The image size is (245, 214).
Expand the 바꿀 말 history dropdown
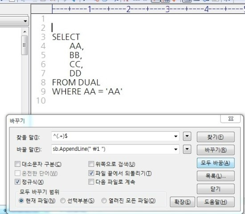pos(176,149)
